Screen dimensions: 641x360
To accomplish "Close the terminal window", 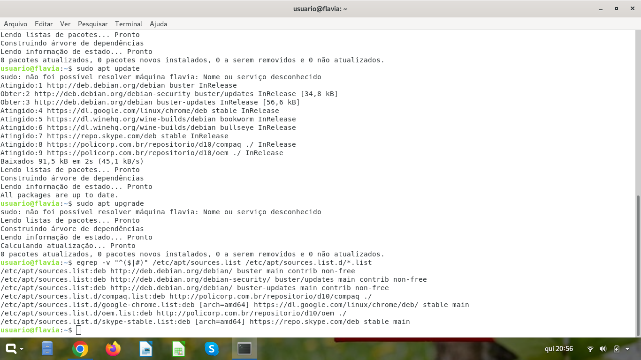I will (x=632, y=8).
